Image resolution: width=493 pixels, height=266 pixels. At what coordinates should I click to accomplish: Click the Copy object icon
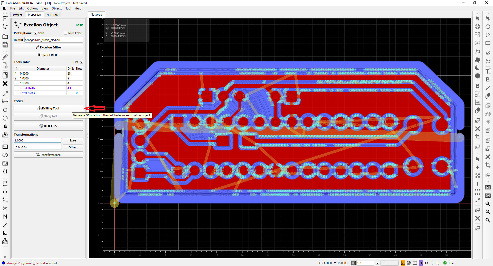tap(5, 75)
